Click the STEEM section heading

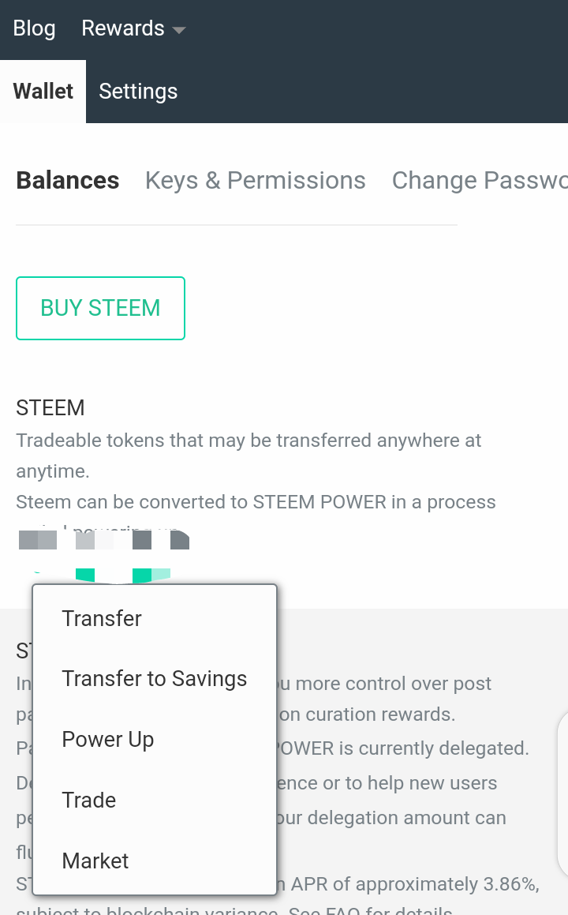tap(50, 408)
